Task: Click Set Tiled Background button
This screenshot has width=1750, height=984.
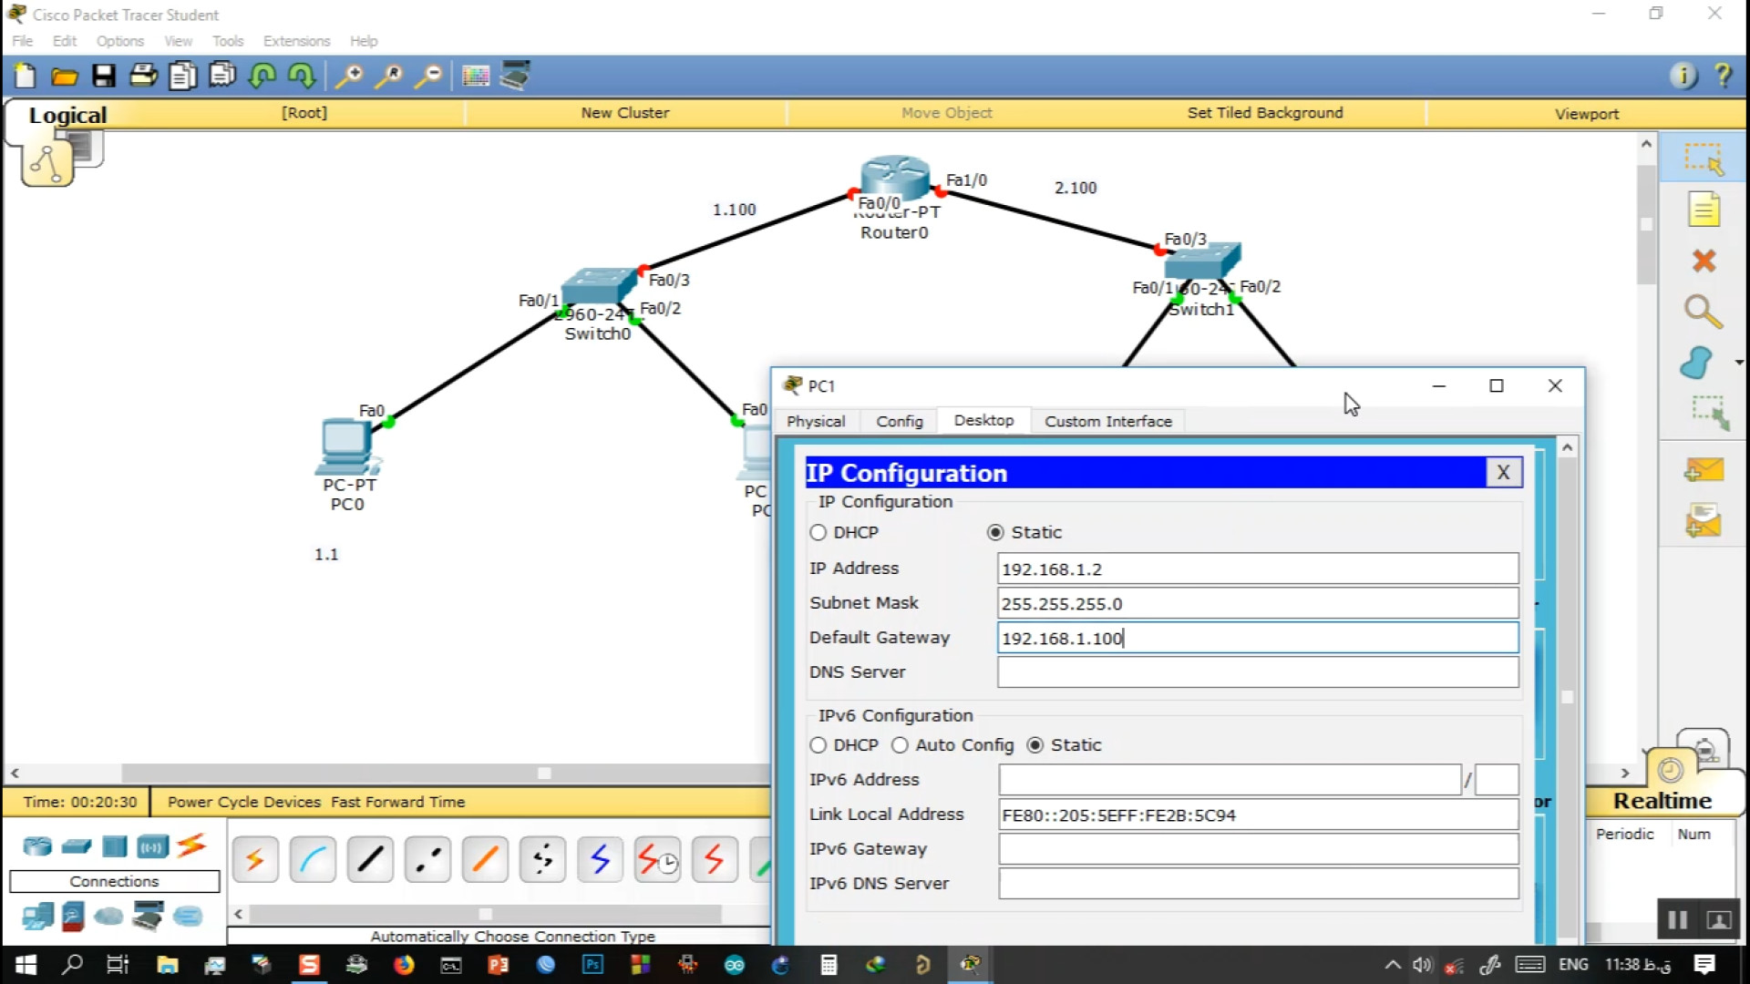Action: coord(1265,113)
